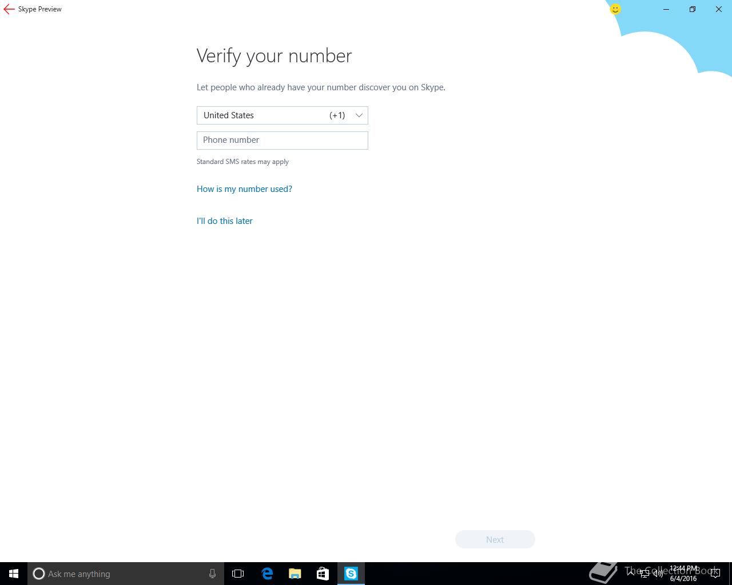Activate the Cortana microphone icon
Screen dimensions: 732x585
[212, 574]
